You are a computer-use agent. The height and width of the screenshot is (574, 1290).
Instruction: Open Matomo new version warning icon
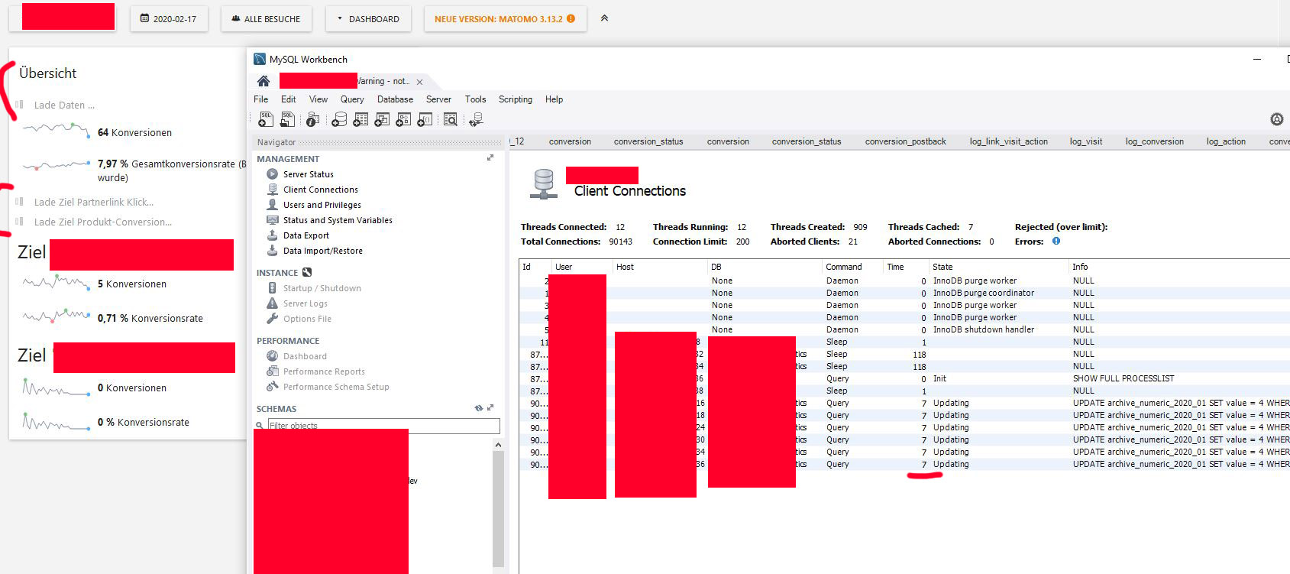(x=571, y=19)
